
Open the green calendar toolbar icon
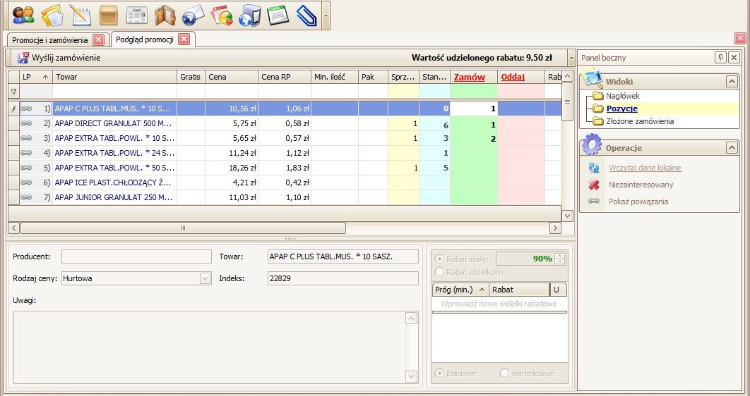point(278,15)
